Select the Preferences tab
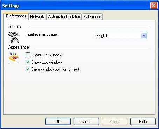Image resolution: width=159 pixels, height=129 pixels. 16,16
